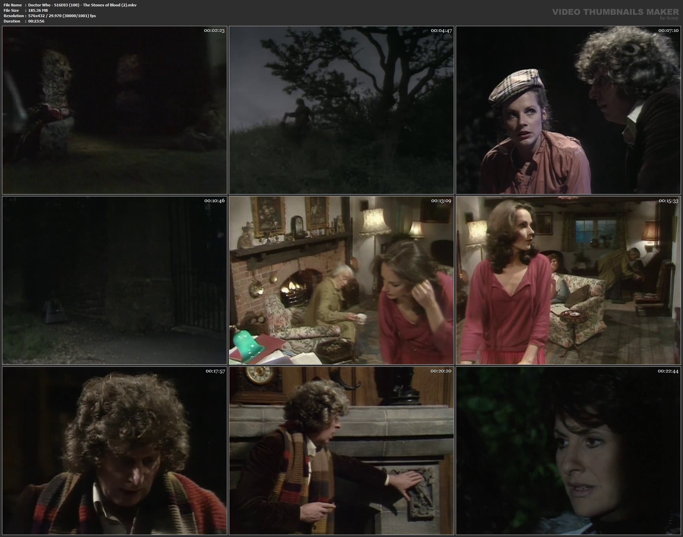Click the 00:07:10 timestamp label

click(668, 31)
